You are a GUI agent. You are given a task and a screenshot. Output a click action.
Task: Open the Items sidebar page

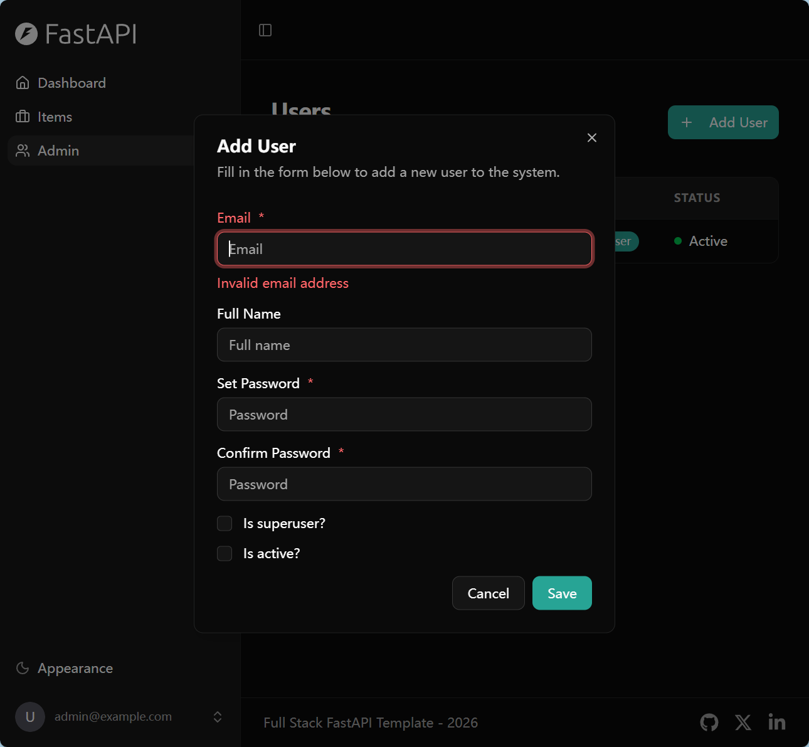click(x=55, y=117)
